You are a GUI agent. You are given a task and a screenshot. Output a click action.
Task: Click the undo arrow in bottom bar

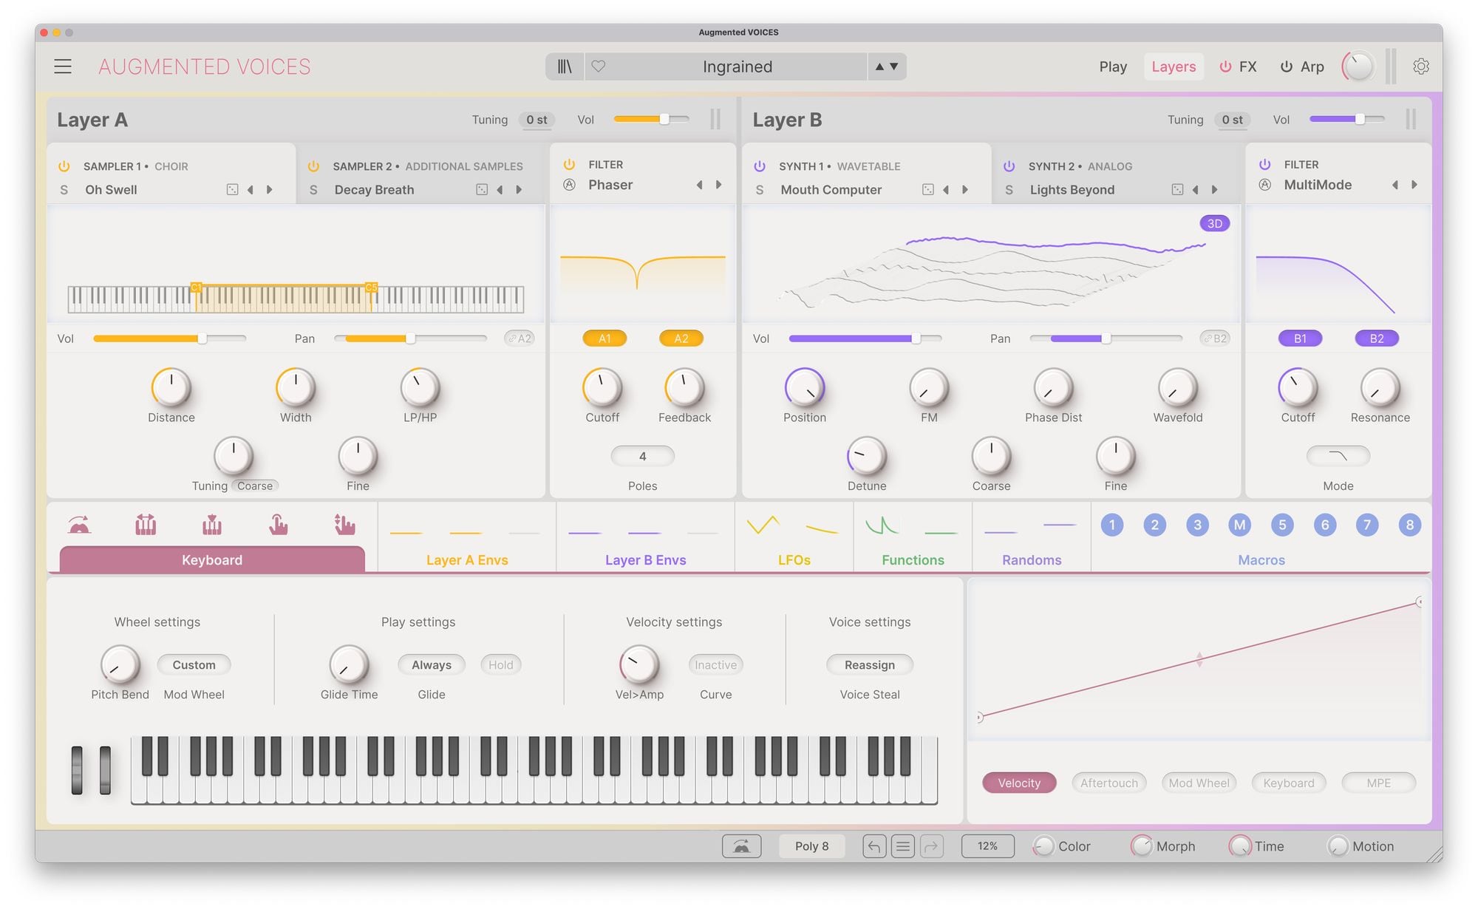point(873,846)
